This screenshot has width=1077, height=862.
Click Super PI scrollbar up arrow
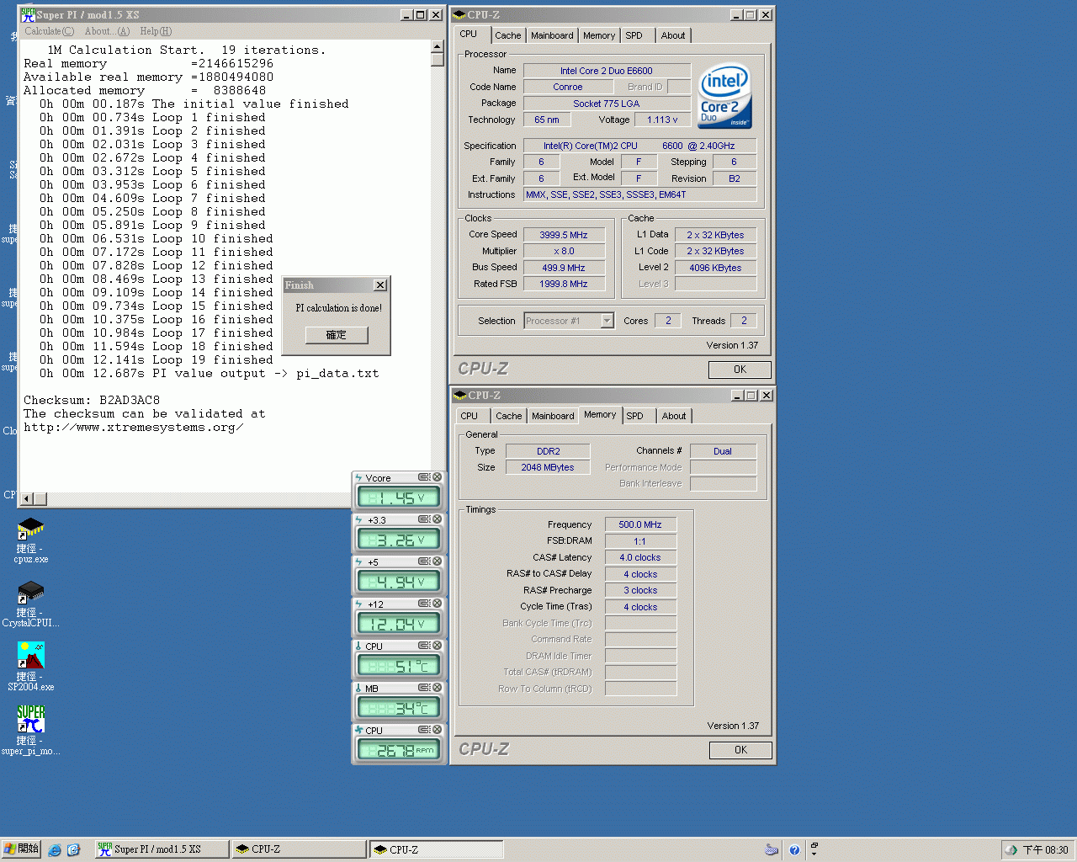[x=437, y=46]
